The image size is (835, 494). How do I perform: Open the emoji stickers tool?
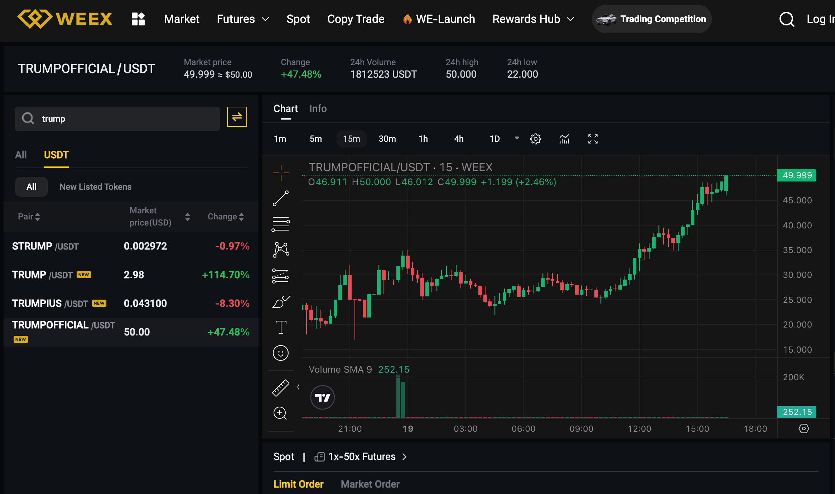[x=281, y=353]
